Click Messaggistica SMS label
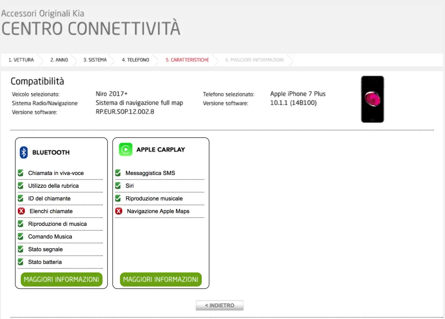Viewport: 445px width, 319px height. 150,173
